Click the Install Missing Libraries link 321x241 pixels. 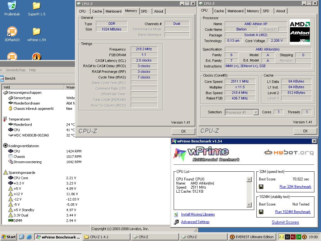coord(198,214)
